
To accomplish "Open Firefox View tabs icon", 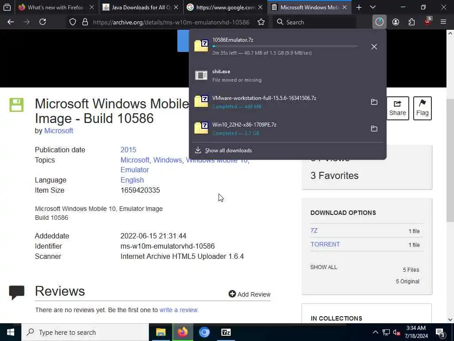I will [7, 7].
